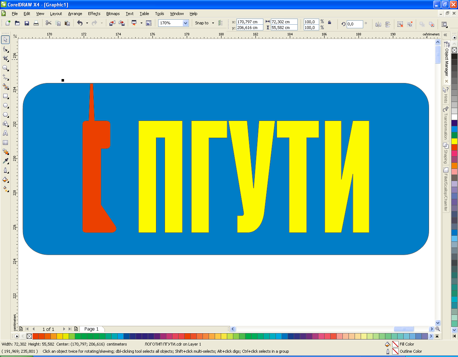
Task: Select the Zoom tool magnifier
Action: coord(5,68)
